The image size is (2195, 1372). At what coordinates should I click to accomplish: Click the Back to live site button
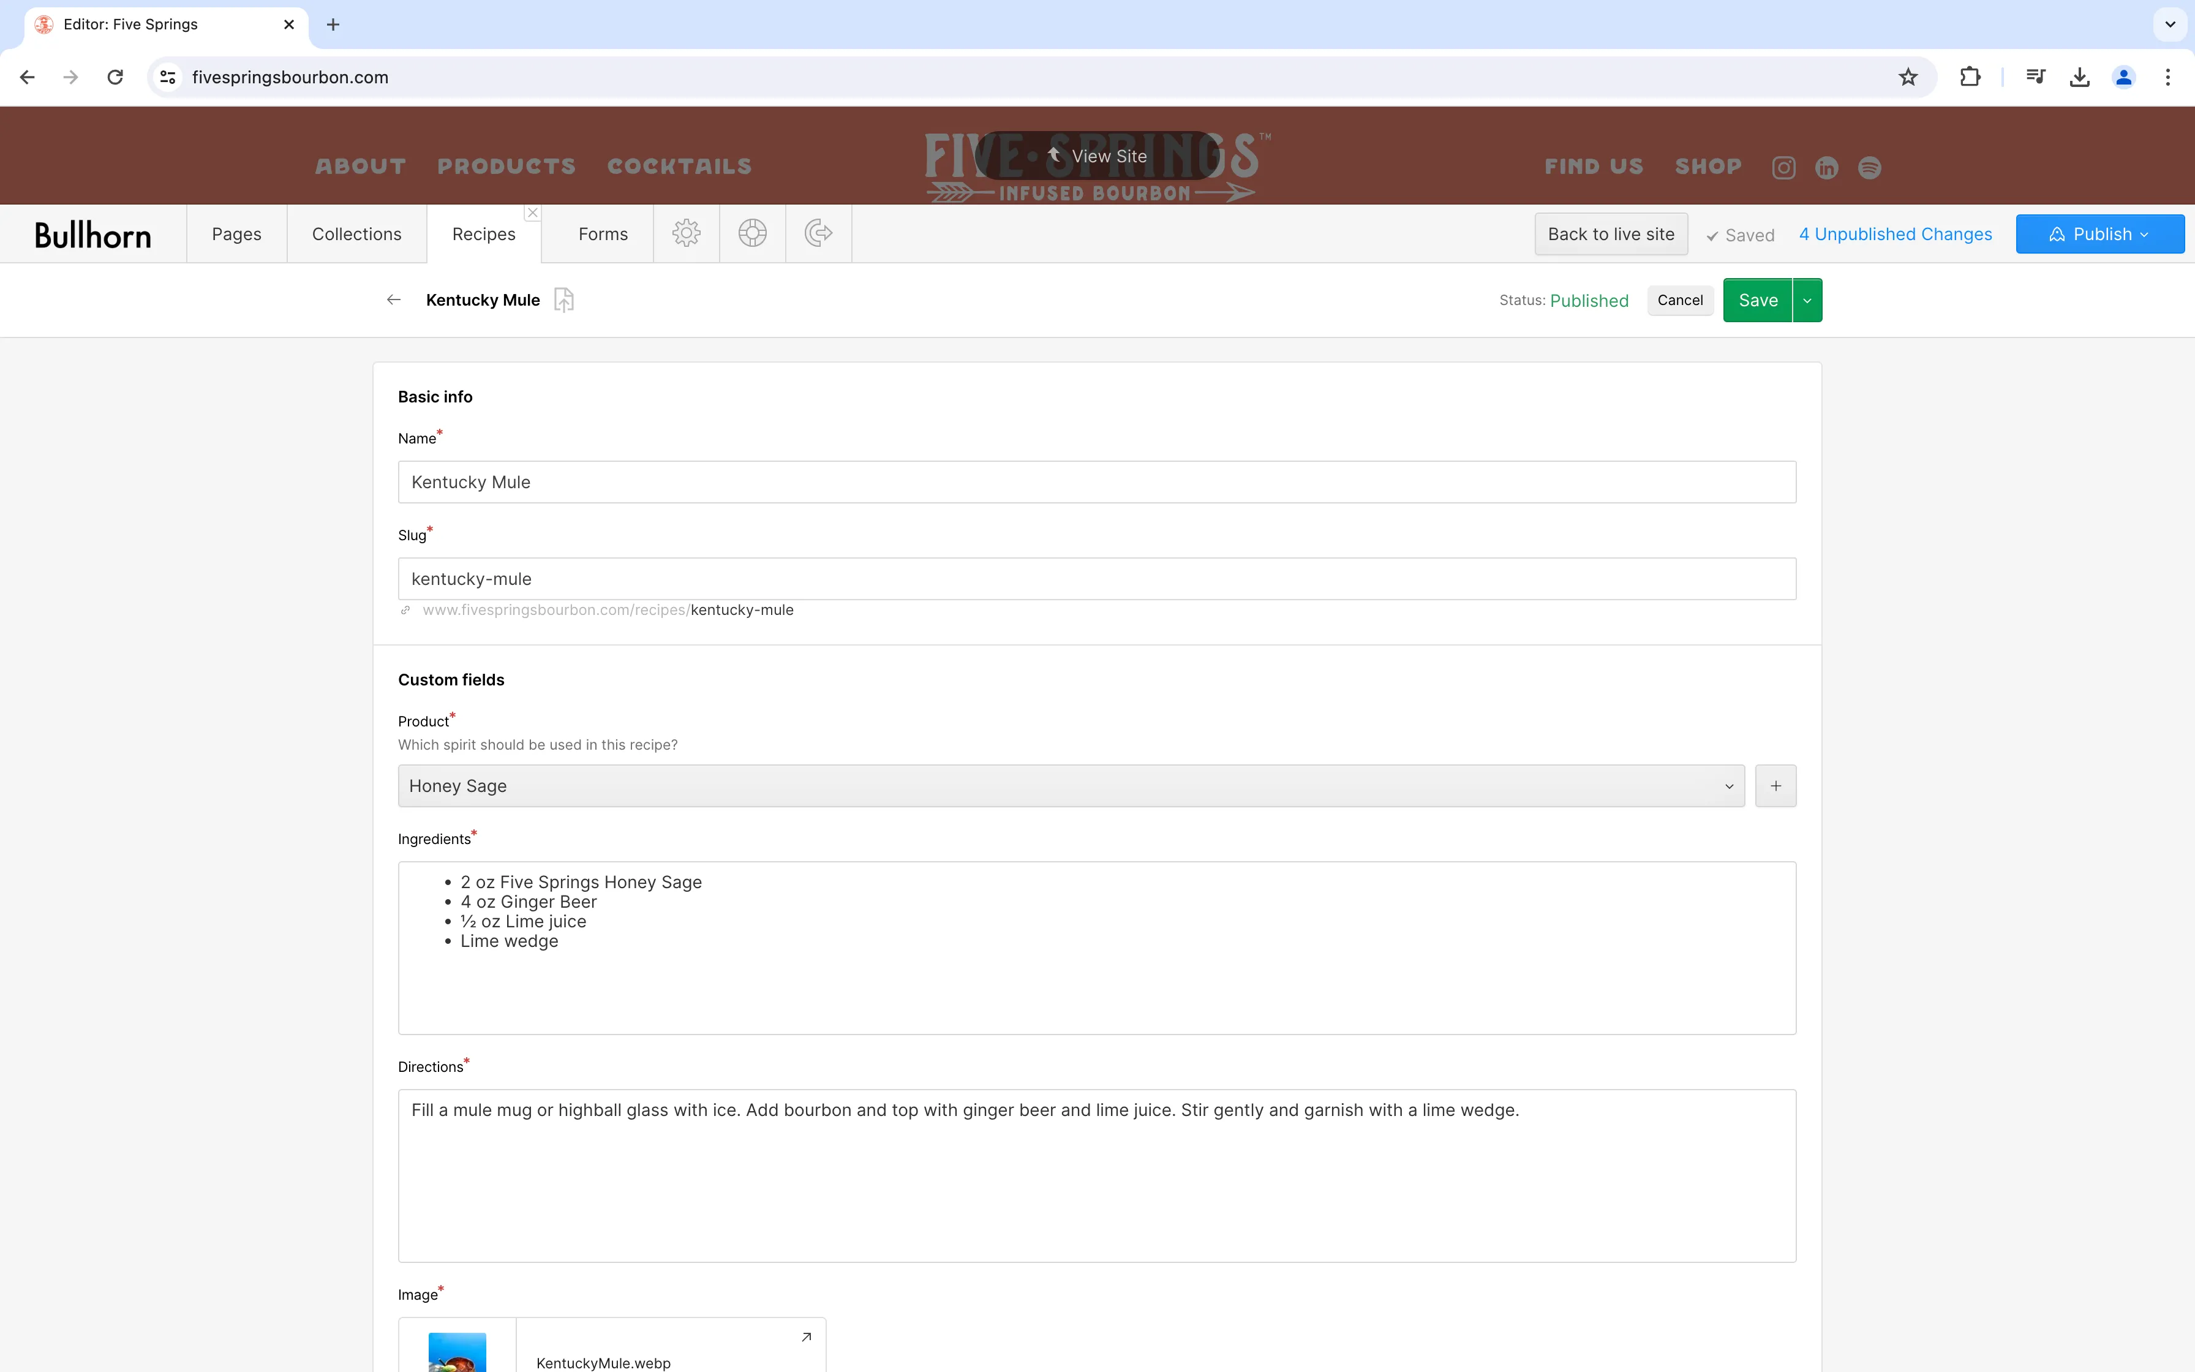coord(1611,233)
